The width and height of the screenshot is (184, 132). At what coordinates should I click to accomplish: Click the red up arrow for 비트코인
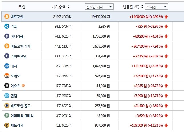coord(166,17)
